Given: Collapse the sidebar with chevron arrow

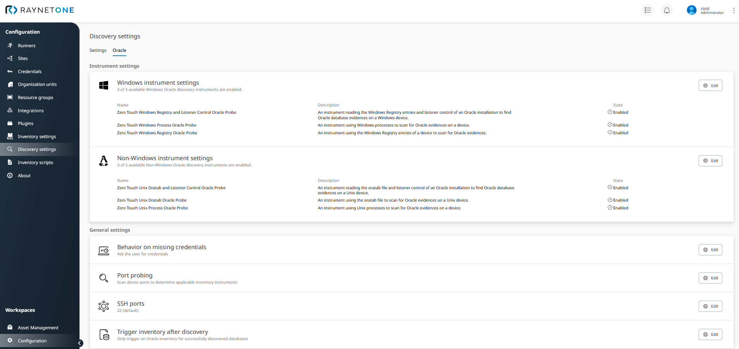Looking at the screenshot, I should coord(79,343).
